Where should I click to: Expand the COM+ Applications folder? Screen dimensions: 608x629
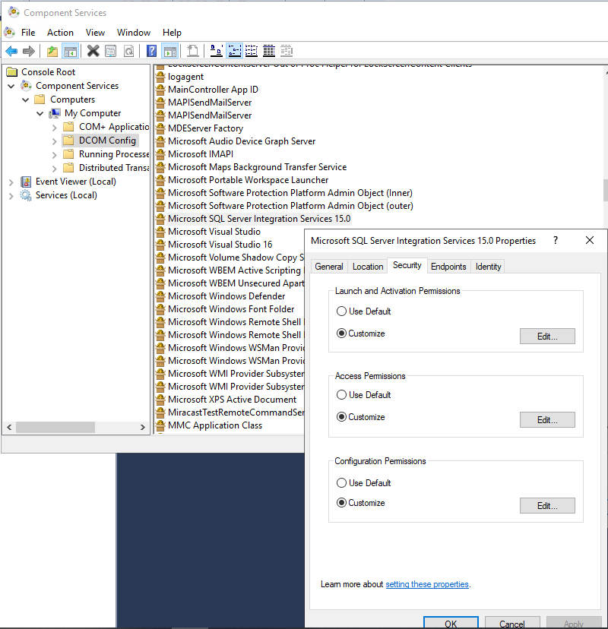(x=55, y=128)
